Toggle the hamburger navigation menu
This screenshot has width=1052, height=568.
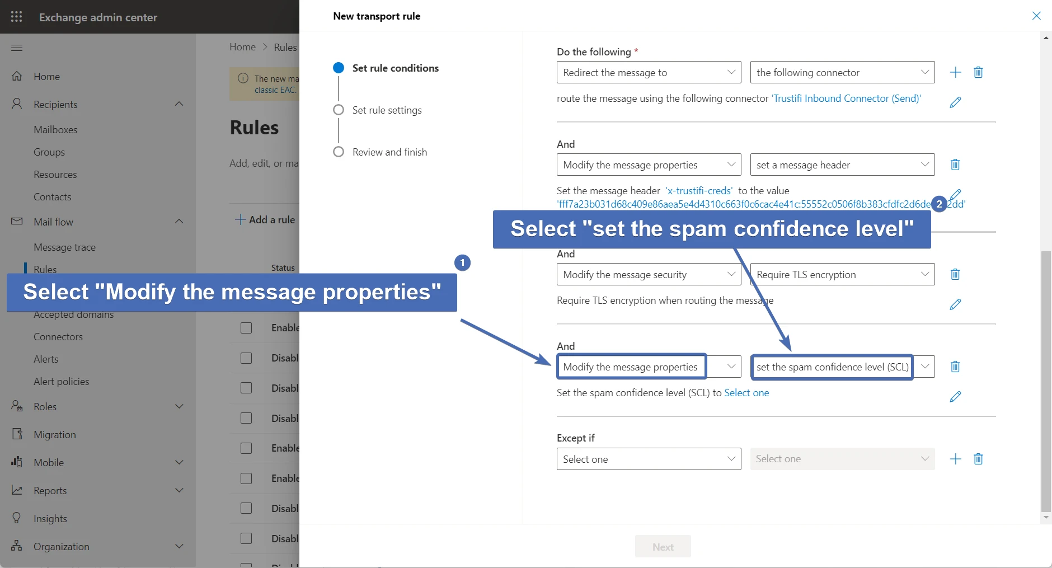point(17,48)
